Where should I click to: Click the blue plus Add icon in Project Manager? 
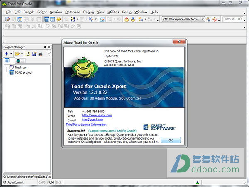click(6, 54)
